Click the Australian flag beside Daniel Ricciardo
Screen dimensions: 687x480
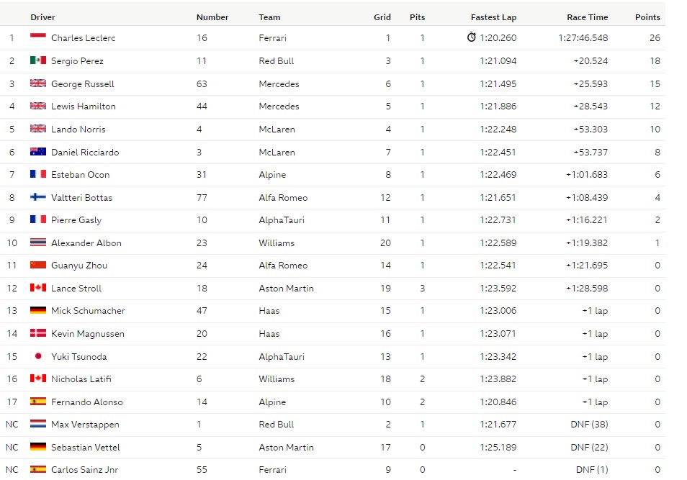38,152
